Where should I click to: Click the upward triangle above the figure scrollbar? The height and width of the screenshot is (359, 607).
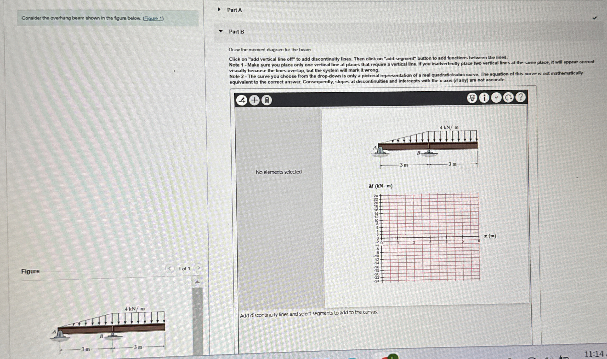[x=197, y=281]
